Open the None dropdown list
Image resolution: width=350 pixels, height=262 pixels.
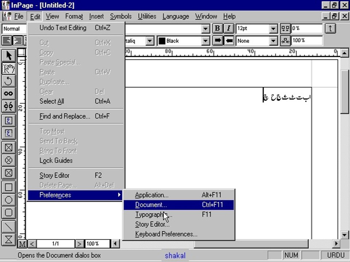click(273, 41)
